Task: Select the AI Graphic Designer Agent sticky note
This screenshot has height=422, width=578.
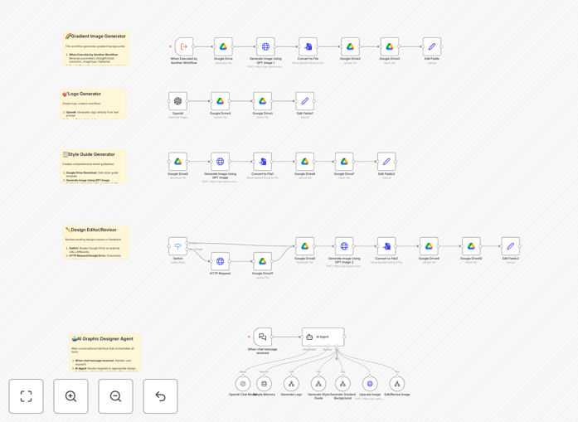Action: (x=105, y=352)
